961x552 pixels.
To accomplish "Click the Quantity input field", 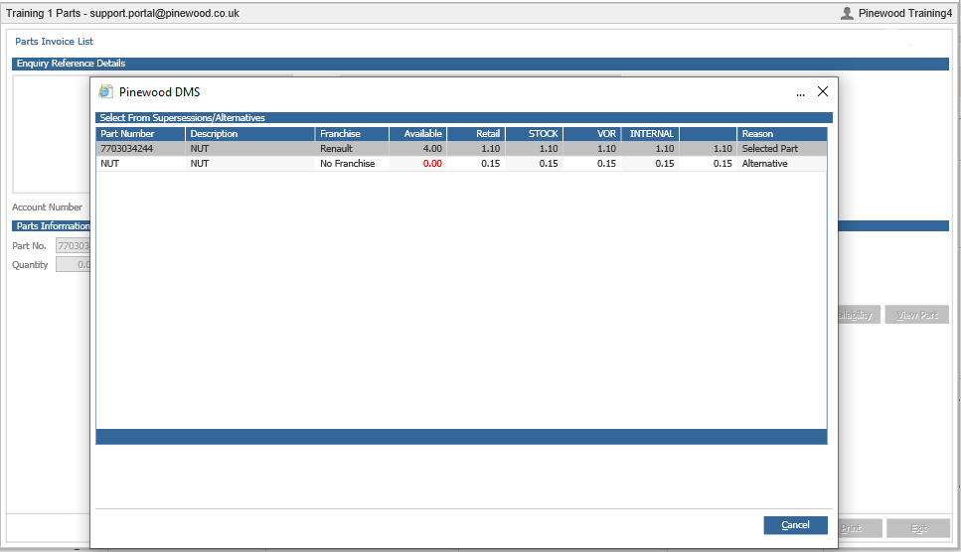I will pos(73,264).
